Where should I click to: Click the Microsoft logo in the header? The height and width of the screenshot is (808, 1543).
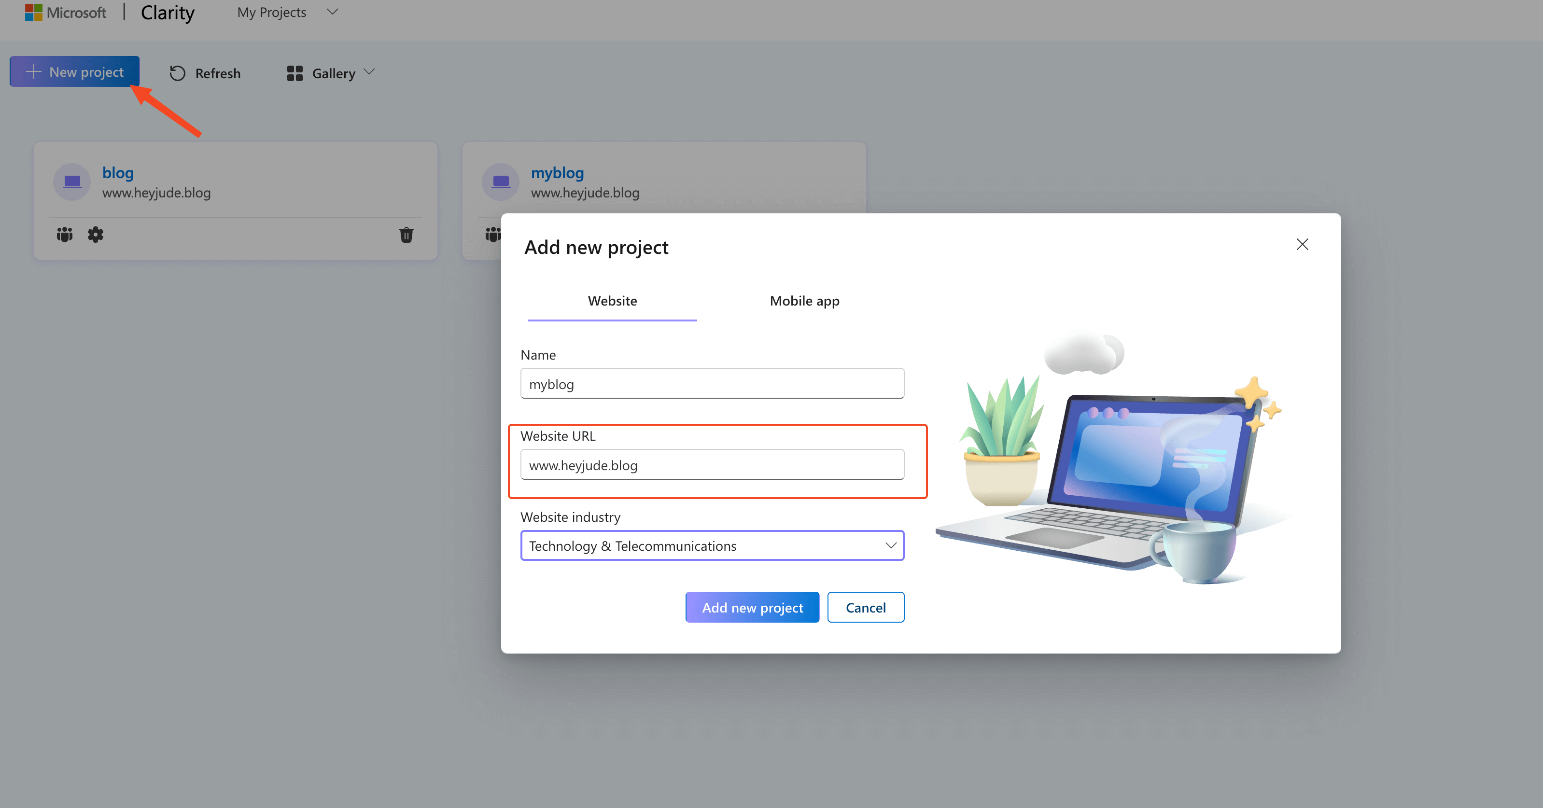(65, 12)
